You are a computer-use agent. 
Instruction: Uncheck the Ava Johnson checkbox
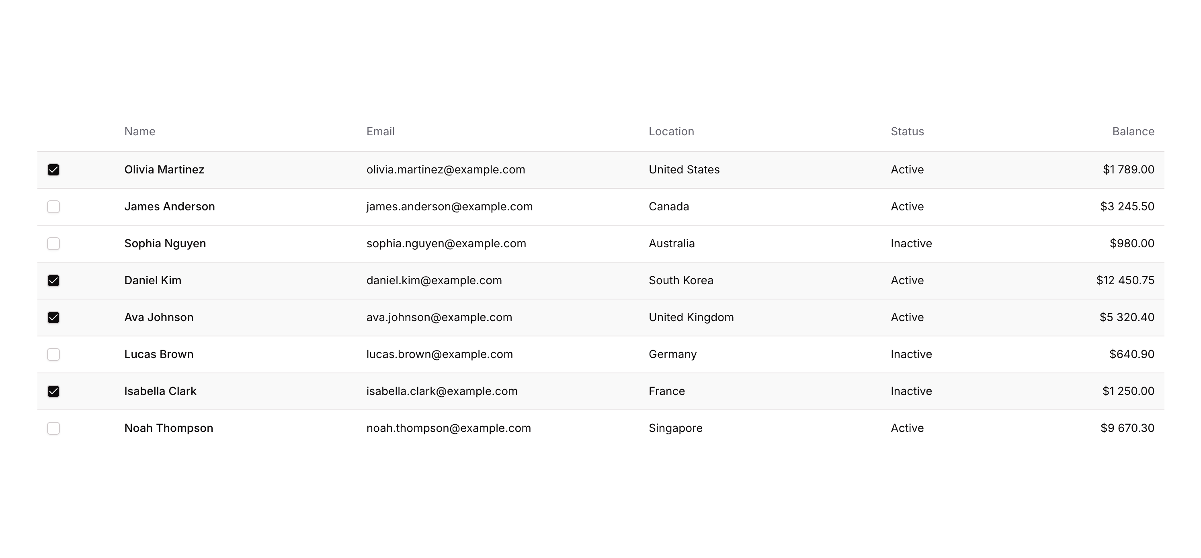[53, 317]
